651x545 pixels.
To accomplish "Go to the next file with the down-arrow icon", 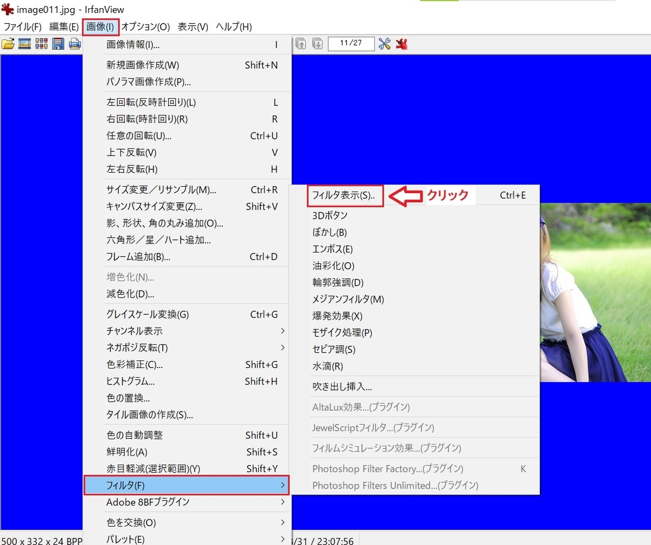I will tap(317, 44).
